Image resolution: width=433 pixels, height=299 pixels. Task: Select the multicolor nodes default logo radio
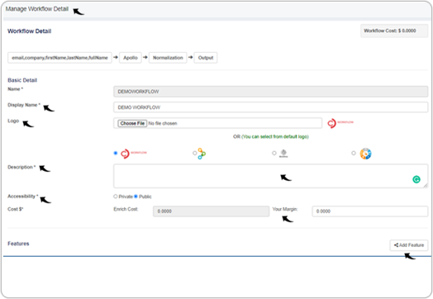click(x=195, y=153)
